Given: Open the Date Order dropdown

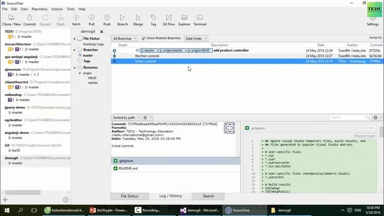Looking at the screenshot, I should click(196, 38).
